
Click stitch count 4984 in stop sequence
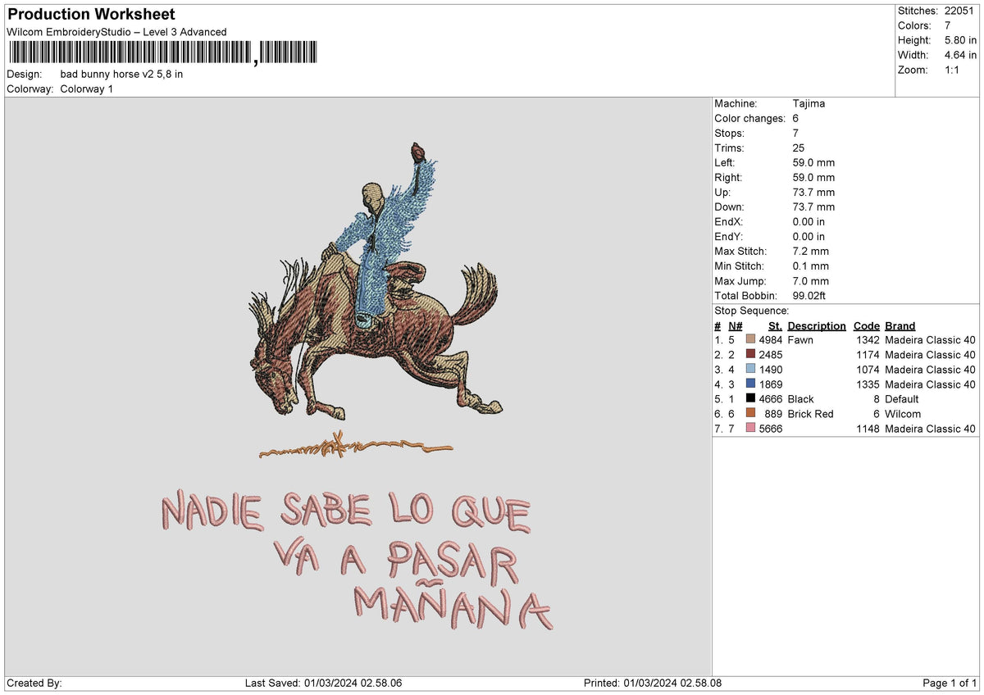pos(771,340)
